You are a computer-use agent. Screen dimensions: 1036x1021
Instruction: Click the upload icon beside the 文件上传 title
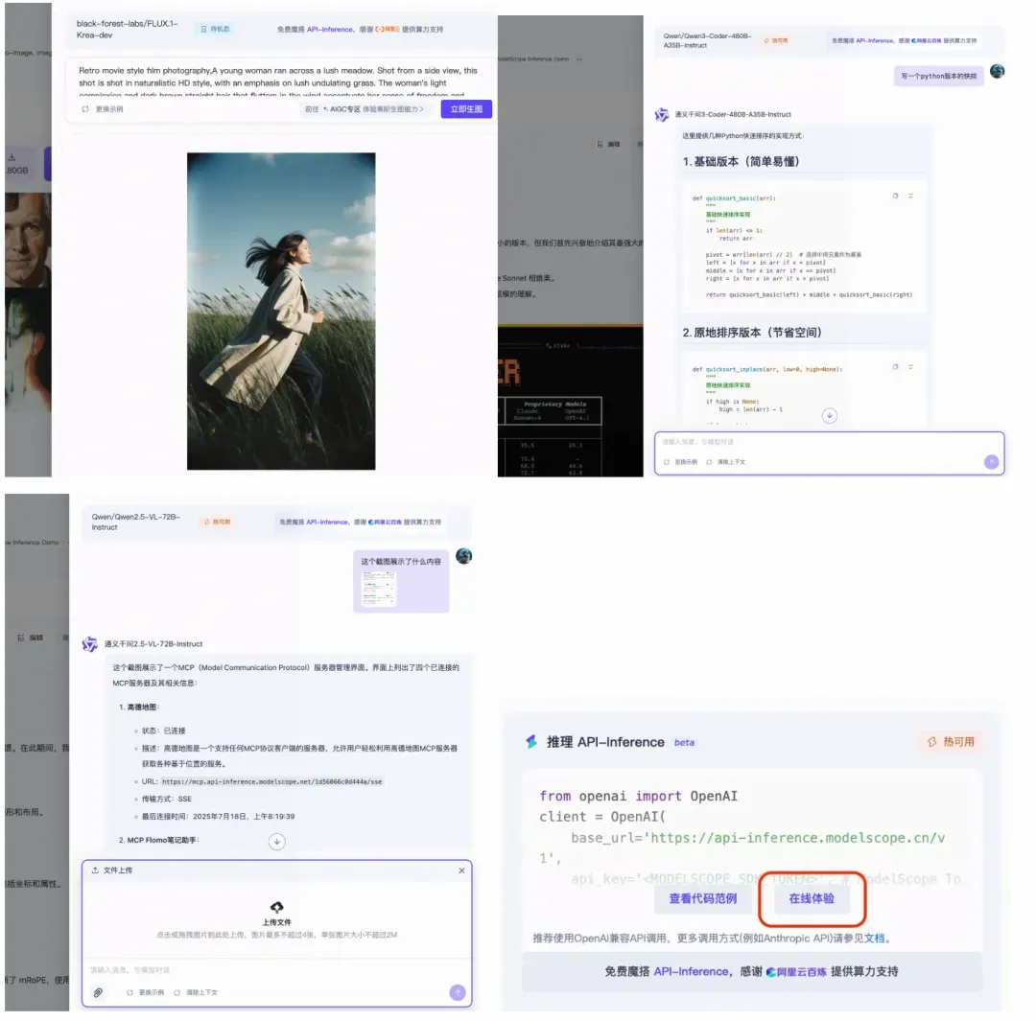point(95,870)
